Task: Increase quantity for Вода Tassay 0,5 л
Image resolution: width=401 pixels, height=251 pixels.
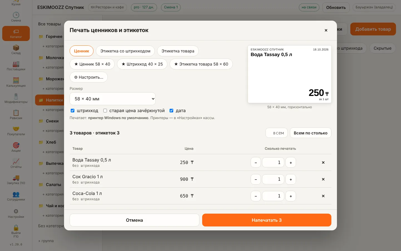Action: pos(291,163)
